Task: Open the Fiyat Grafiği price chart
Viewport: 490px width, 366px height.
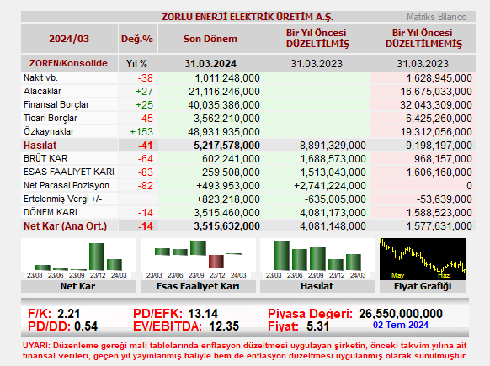Action: point(423,259)
